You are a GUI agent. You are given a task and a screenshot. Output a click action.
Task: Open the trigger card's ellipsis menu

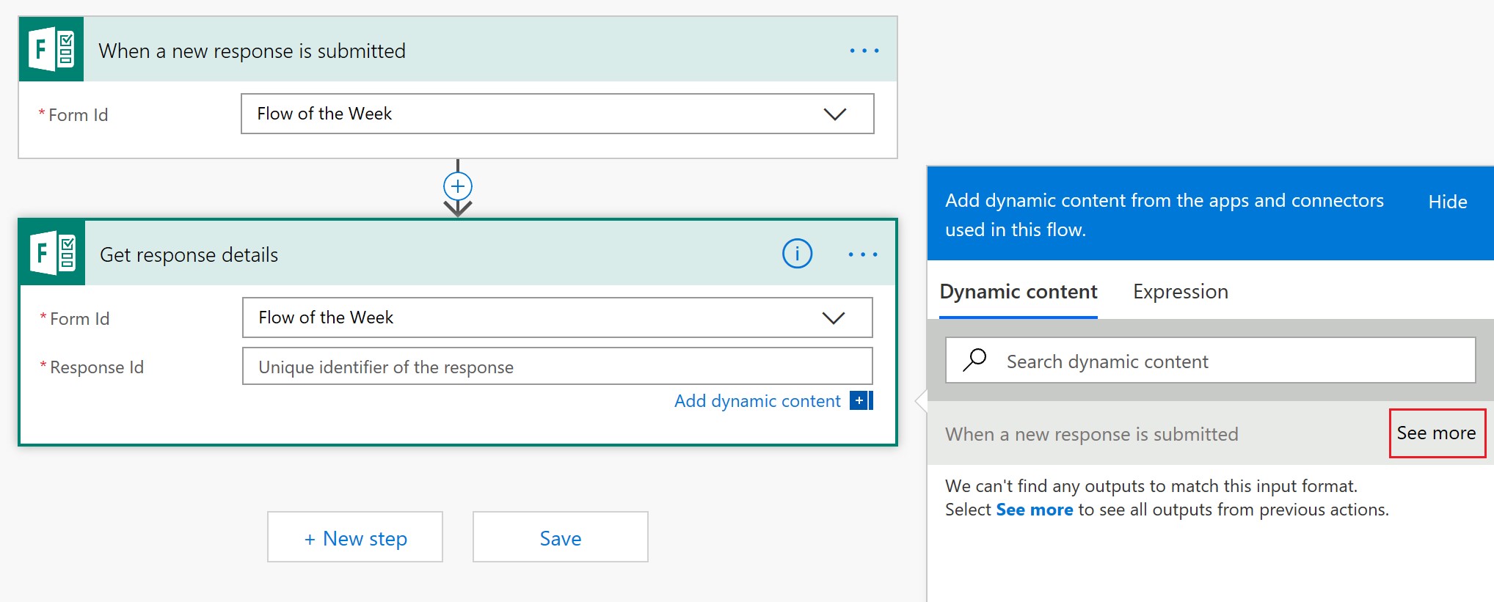[x=864, y=51]
